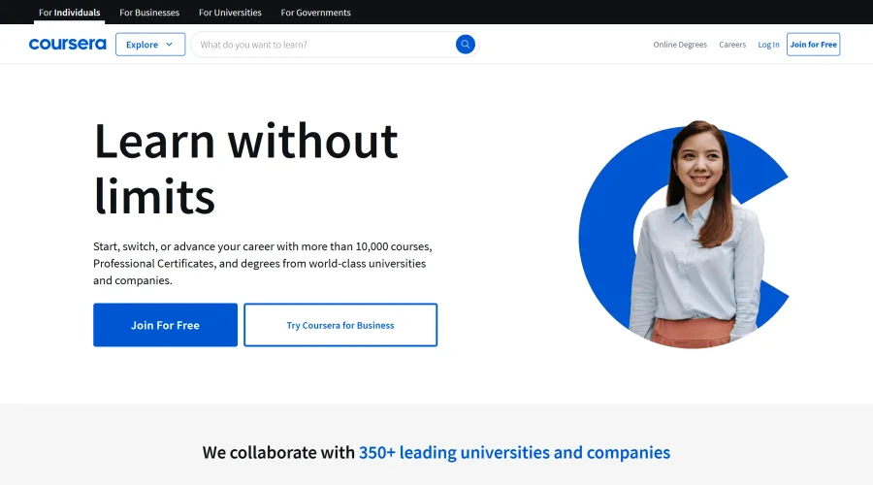Click the large blue Join For Free button
This screenshot has height=485, width=873.
pyautogui.click(x=165, y=325)
